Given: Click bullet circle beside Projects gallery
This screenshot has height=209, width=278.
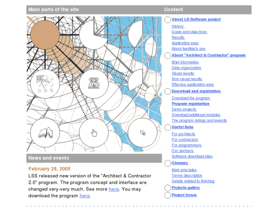Looking at the screenshot, I should tap(167, 188).
